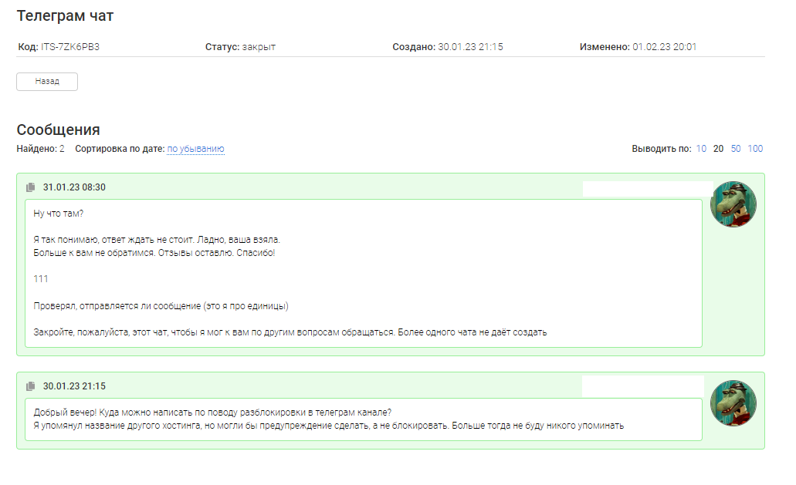Open crocodile avatar of 31.01.23 message
The width and height of the screenshot is (796, 485).
(733, 204)
